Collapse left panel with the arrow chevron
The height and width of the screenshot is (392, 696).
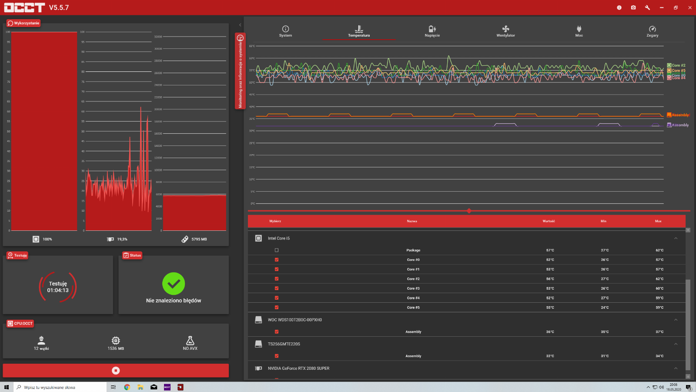point(240,25)
